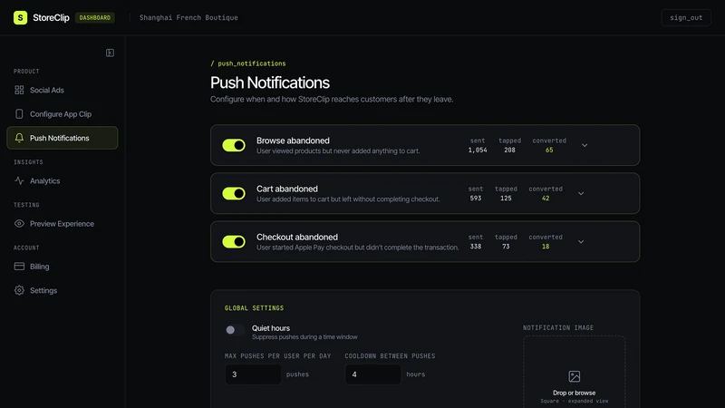Expand the Checkout abandoned row chevron
The height and width of the screenshot is (408, 725).
tap(581, 241)
